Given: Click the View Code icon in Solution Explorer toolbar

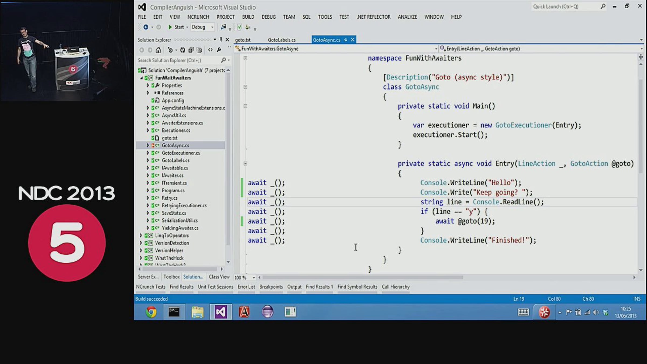Looking at the screenshot, I should (210, 50).
